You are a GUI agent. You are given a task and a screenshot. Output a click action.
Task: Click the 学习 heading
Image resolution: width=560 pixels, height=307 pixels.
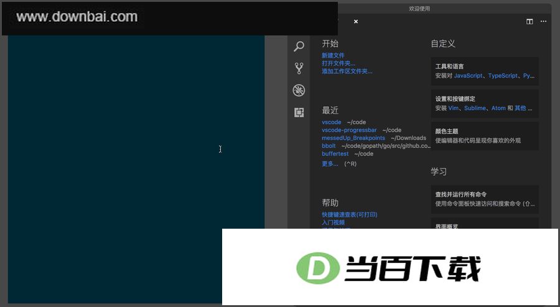439,172
